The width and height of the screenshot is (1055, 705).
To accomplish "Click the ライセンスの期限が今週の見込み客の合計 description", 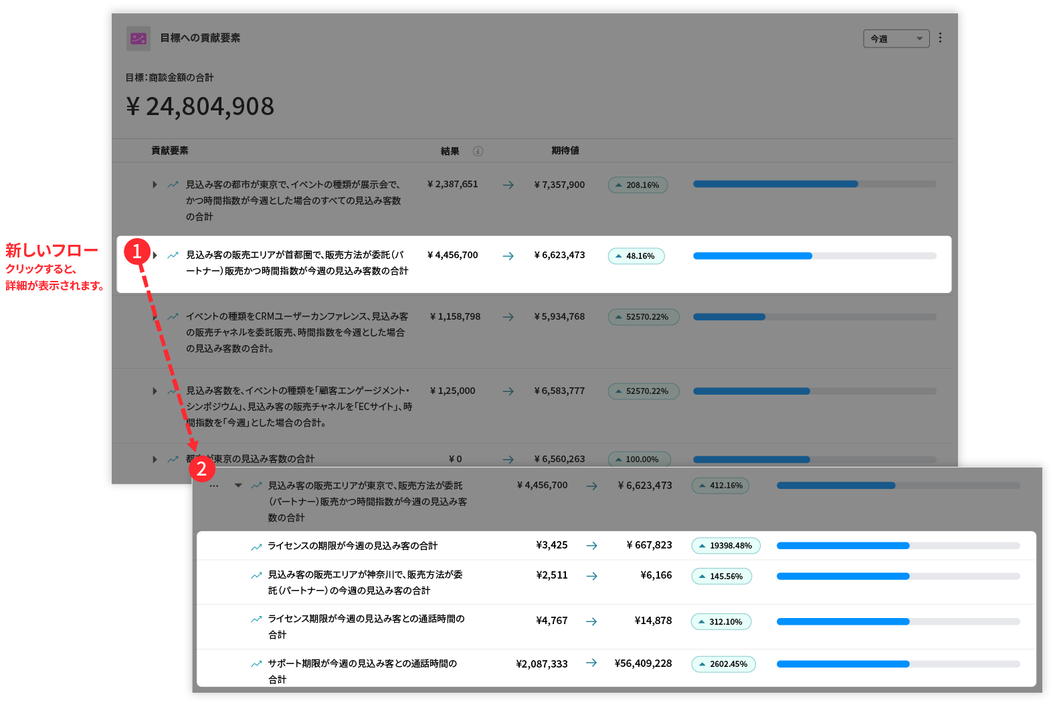I will (353, 546).
